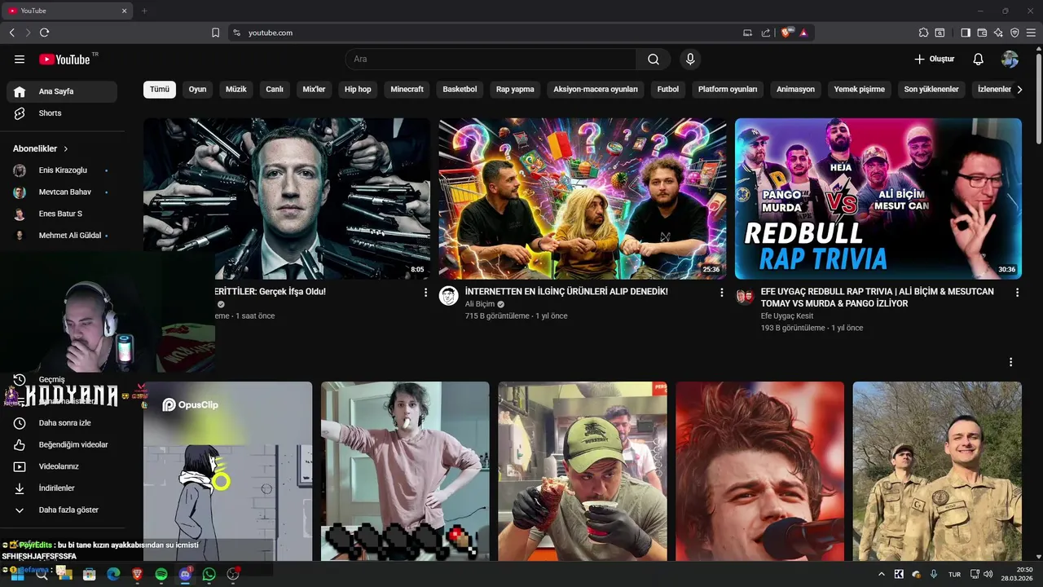The width and height of the screenshot is (1043, 587).
Task: Show more chips with right arrow
Action: 1019,90
